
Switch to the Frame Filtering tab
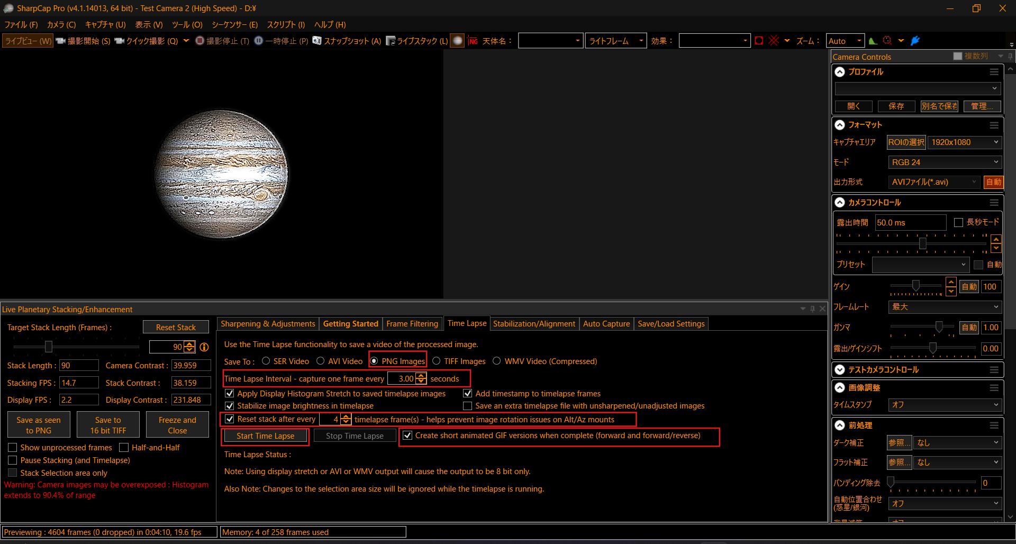[412, 324]
